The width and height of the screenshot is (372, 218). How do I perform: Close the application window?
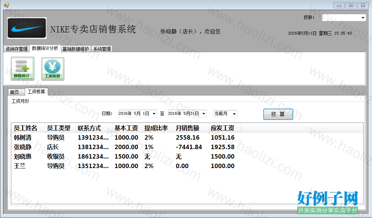(363, 5)
